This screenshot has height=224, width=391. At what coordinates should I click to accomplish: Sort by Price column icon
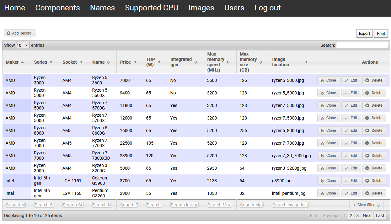(x=135, y=62)
